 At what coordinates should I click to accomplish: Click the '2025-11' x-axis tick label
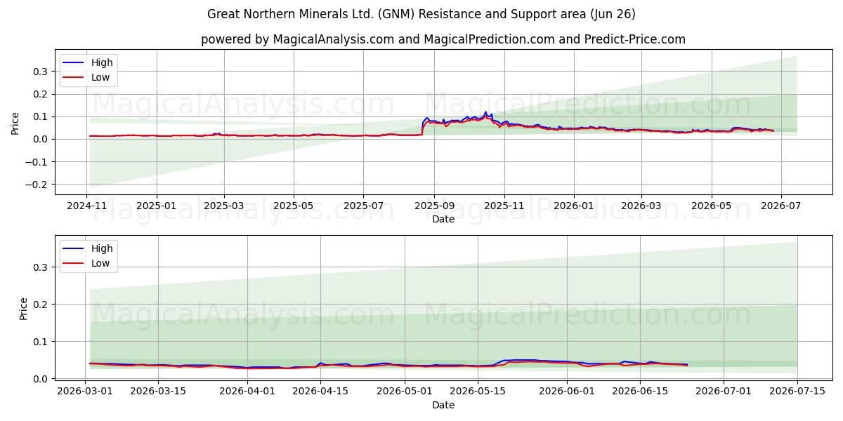[x=504, y=206]
